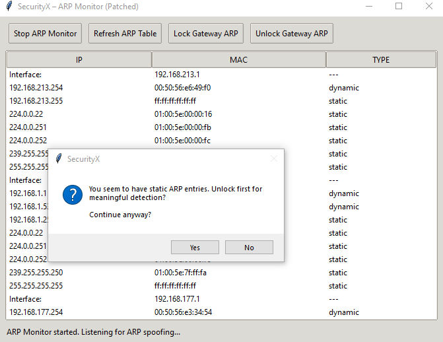The image size is (443, 342).
Task: Click Lock Gateway ARP button
Action: [205, 33]
